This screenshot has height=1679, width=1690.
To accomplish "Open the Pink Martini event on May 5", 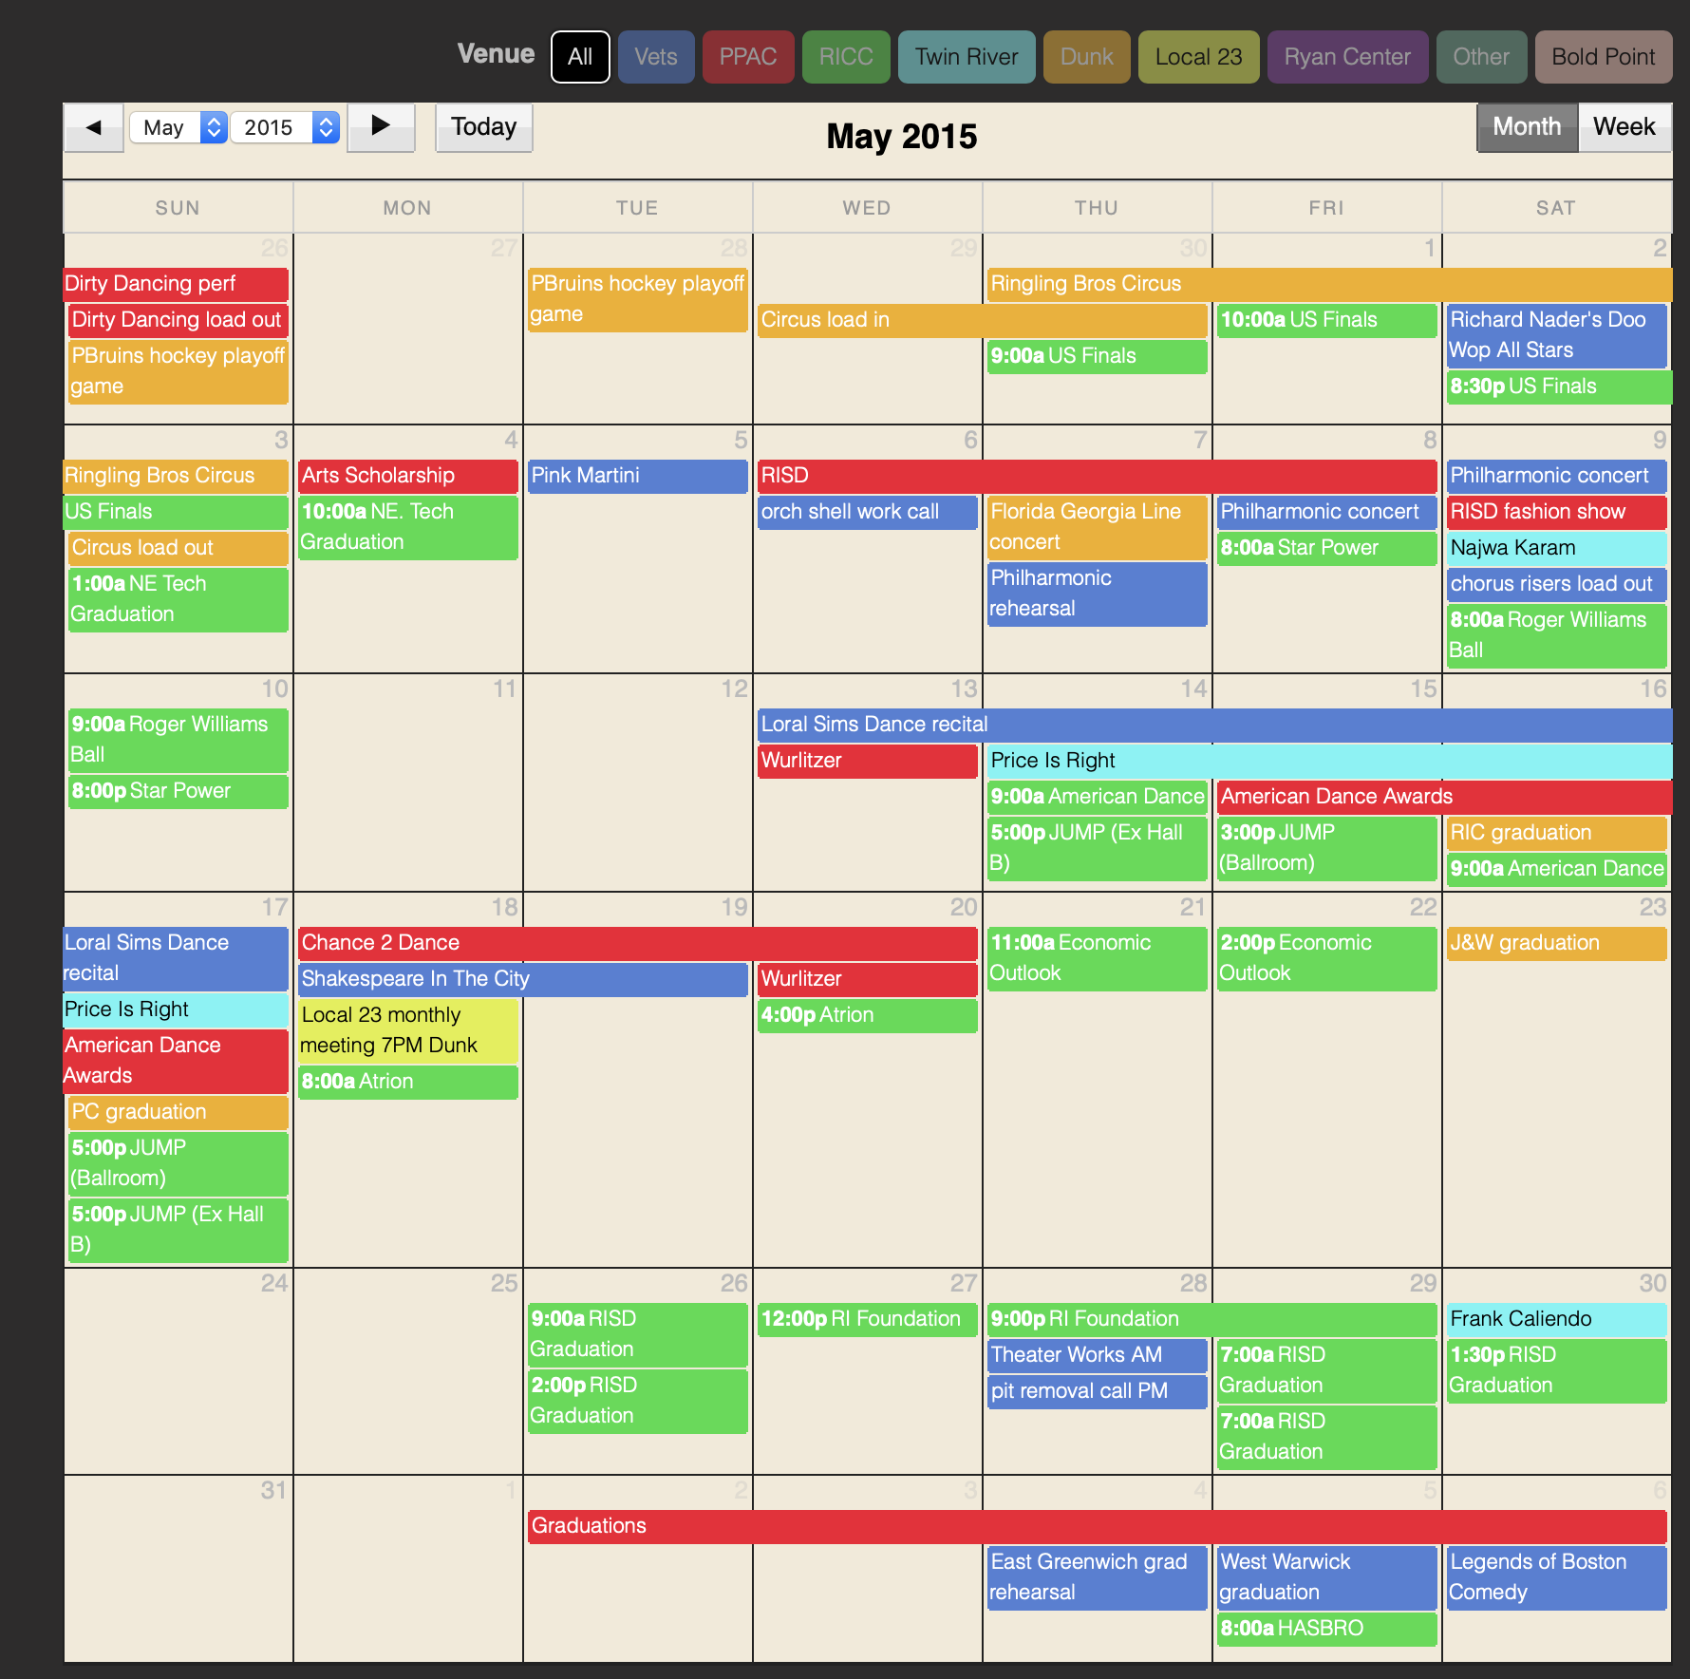I will click(x=636, y=476).
